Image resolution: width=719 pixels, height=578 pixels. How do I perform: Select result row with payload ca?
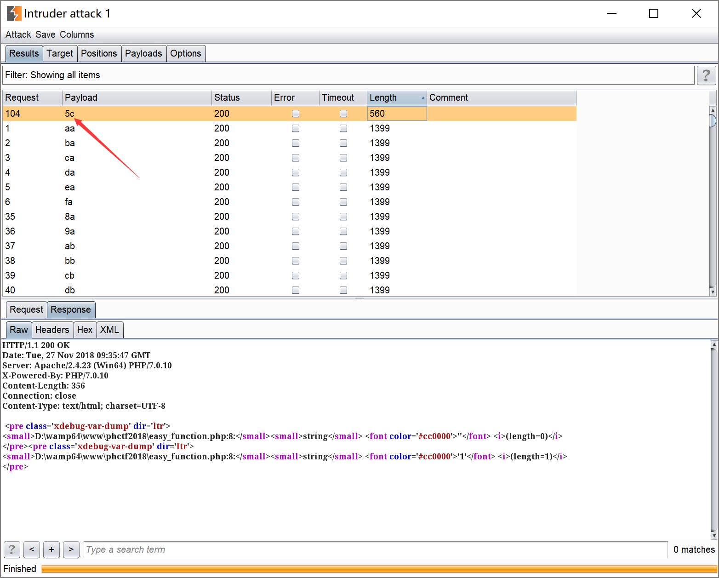pos(290,158)
